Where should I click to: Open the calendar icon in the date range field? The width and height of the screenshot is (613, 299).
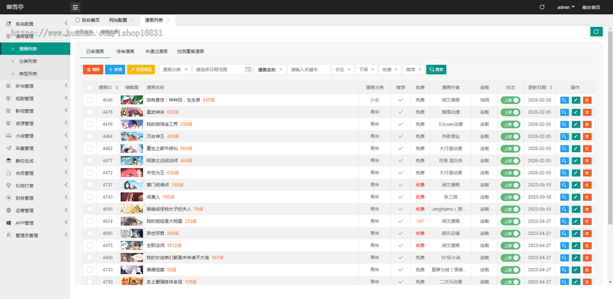click(x=248, y=69)
